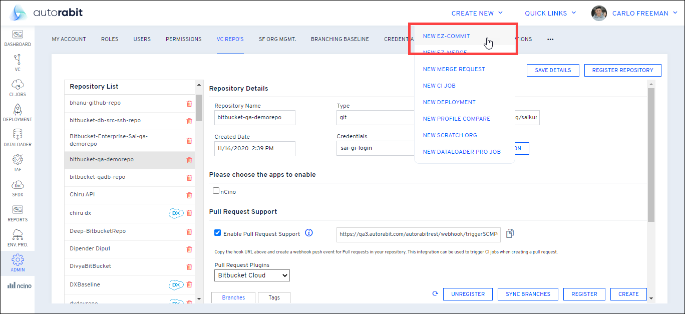Select New EZ-Commit menu item
The image size is (685, 314).
coord(446,36)
